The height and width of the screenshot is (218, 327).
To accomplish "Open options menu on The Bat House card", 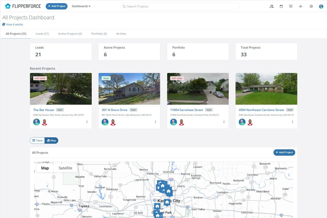I will 87,122.
